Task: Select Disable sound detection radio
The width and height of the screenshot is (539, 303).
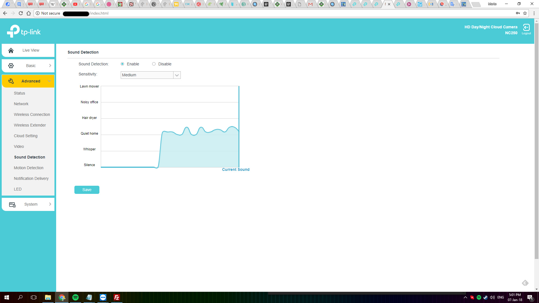Action: point(154,64)
